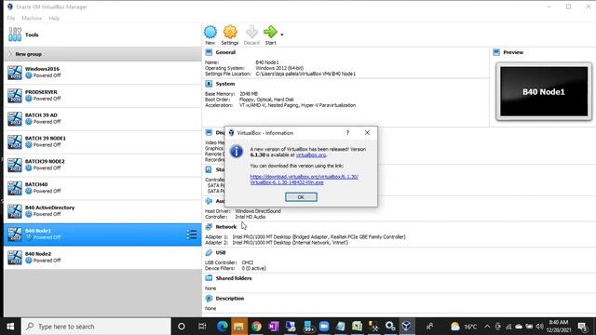Click OK in the Information dialog
596x335 pixels.
click(301, 197)
